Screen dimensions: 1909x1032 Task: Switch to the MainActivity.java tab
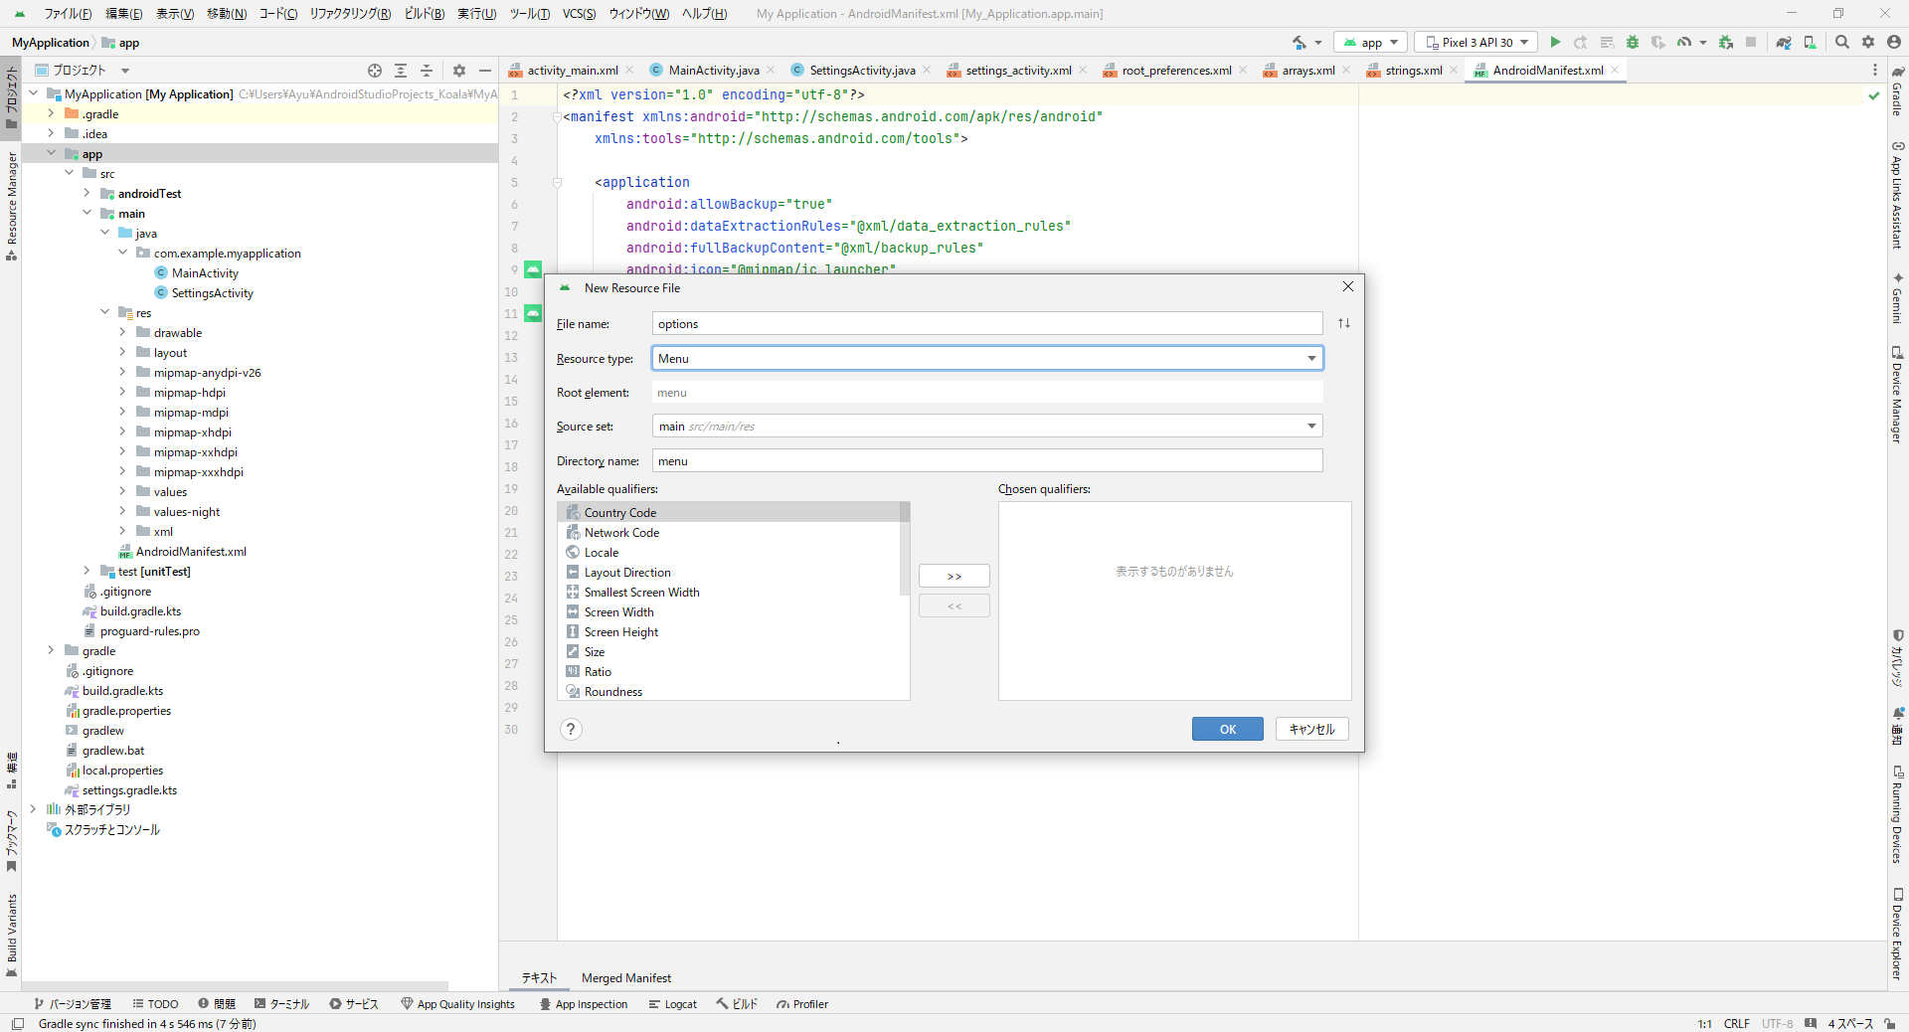pos(713,71)
